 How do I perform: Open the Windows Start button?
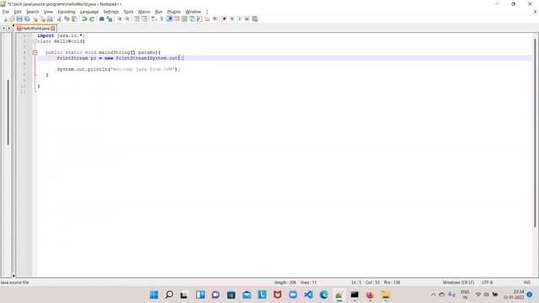click(x=154, y=295)
